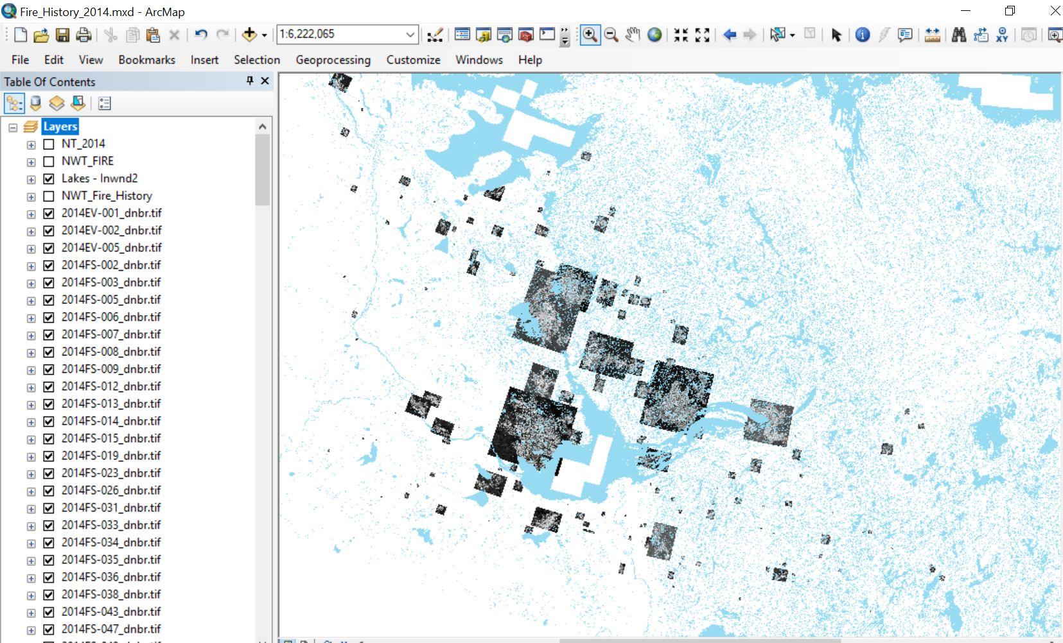Image resolution: width=1063 pixels, height=643 pixels.
Task: Click the Add Data button
Action: pos(249,35)
